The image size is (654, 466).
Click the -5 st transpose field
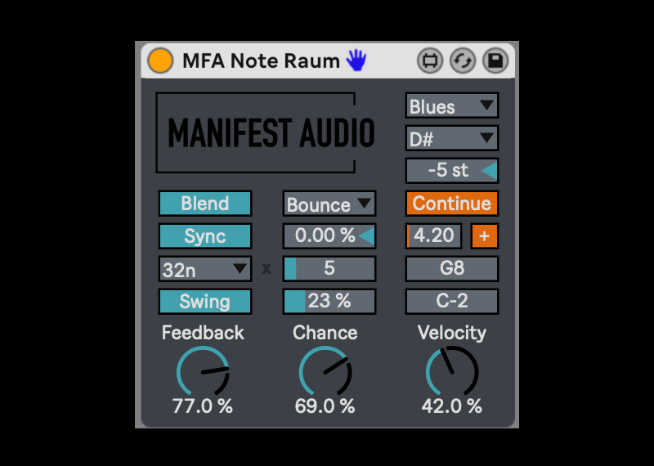point(452,171)
